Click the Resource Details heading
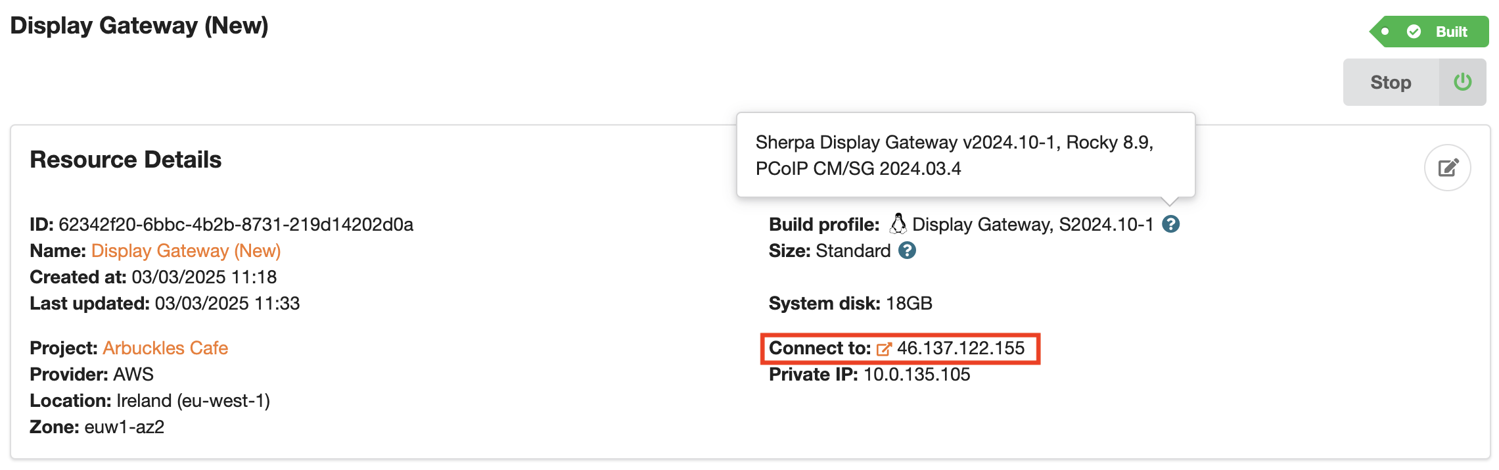 coord(126,160)
